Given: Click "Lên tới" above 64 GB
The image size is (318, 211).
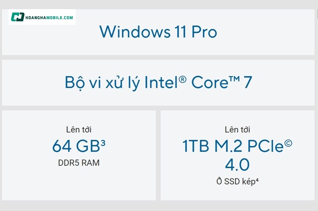Looking at the screenshot, I should point(79,129).
